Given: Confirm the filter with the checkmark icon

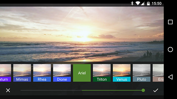Looking at the screenshot, I should click(156, 90).
